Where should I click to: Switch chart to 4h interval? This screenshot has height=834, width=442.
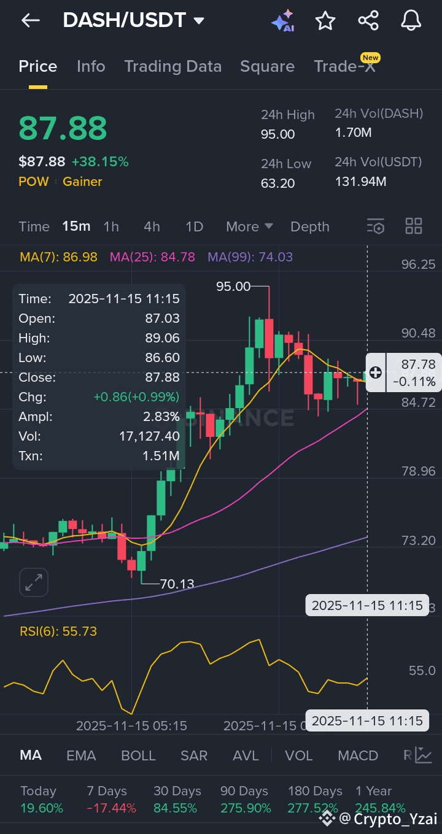point(152,226)
